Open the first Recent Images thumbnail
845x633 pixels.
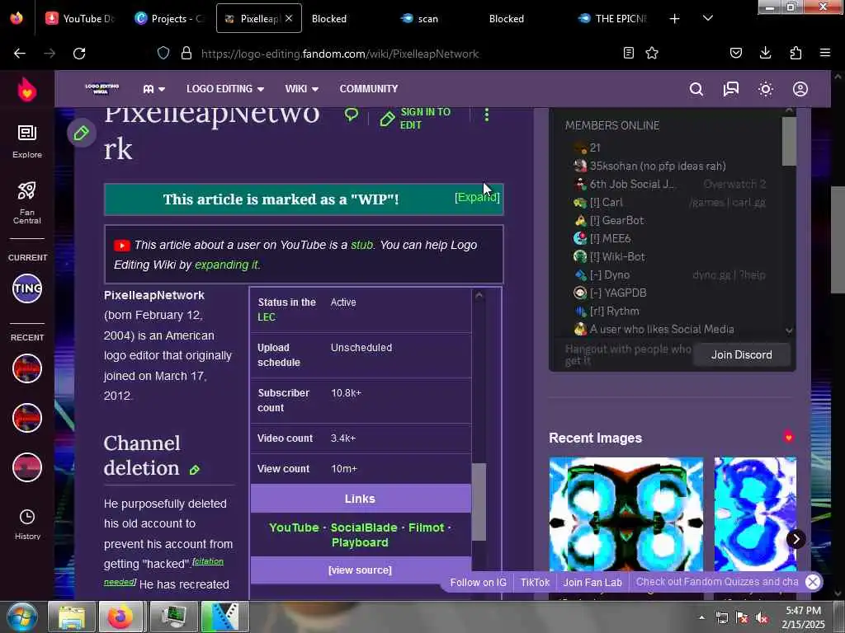625,513
